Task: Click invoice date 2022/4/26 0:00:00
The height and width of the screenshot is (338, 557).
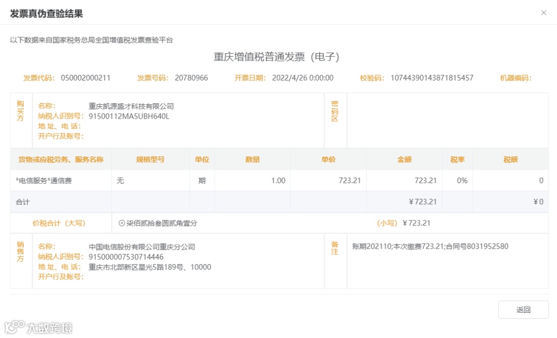Action: click(x=303, y=78)
